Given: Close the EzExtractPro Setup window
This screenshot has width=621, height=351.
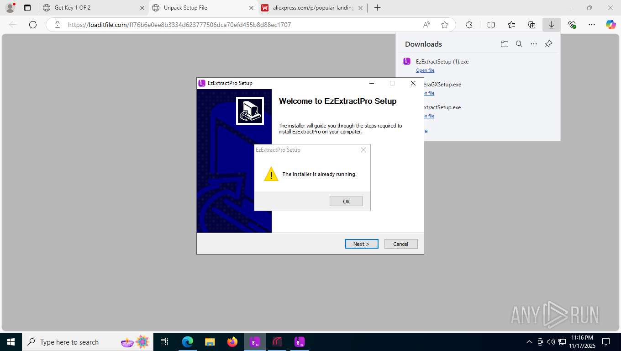Looking at the screenshot, I should click(x=413, y=83).
